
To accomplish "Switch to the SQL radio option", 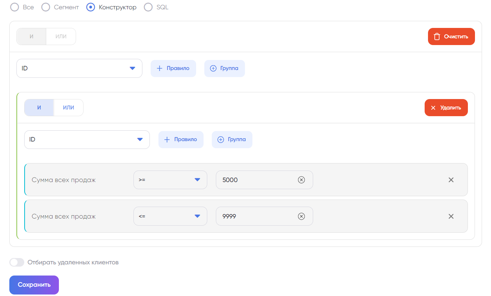I will point(148,7).
